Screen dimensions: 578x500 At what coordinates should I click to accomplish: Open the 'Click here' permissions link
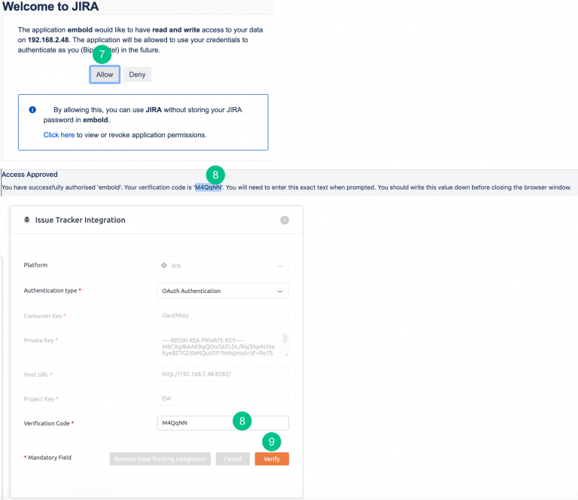pos(59,135)
